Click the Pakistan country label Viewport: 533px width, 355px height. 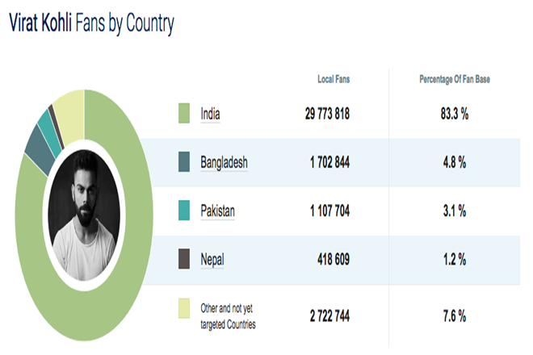(218, 211)
